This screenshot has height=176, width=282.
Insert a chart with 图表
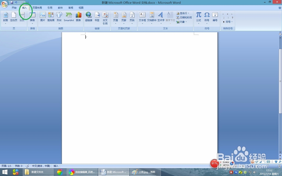tap(78, 17)
